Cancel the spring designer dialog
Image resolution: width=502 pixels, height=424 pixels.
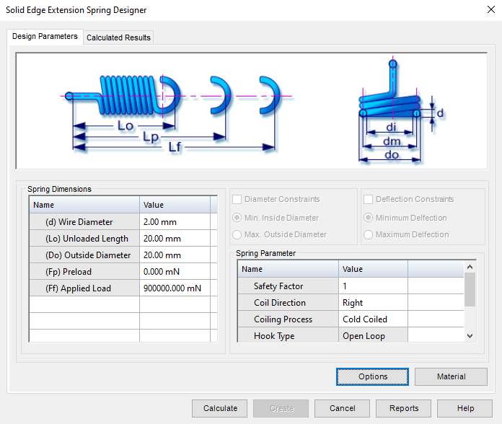343,408
